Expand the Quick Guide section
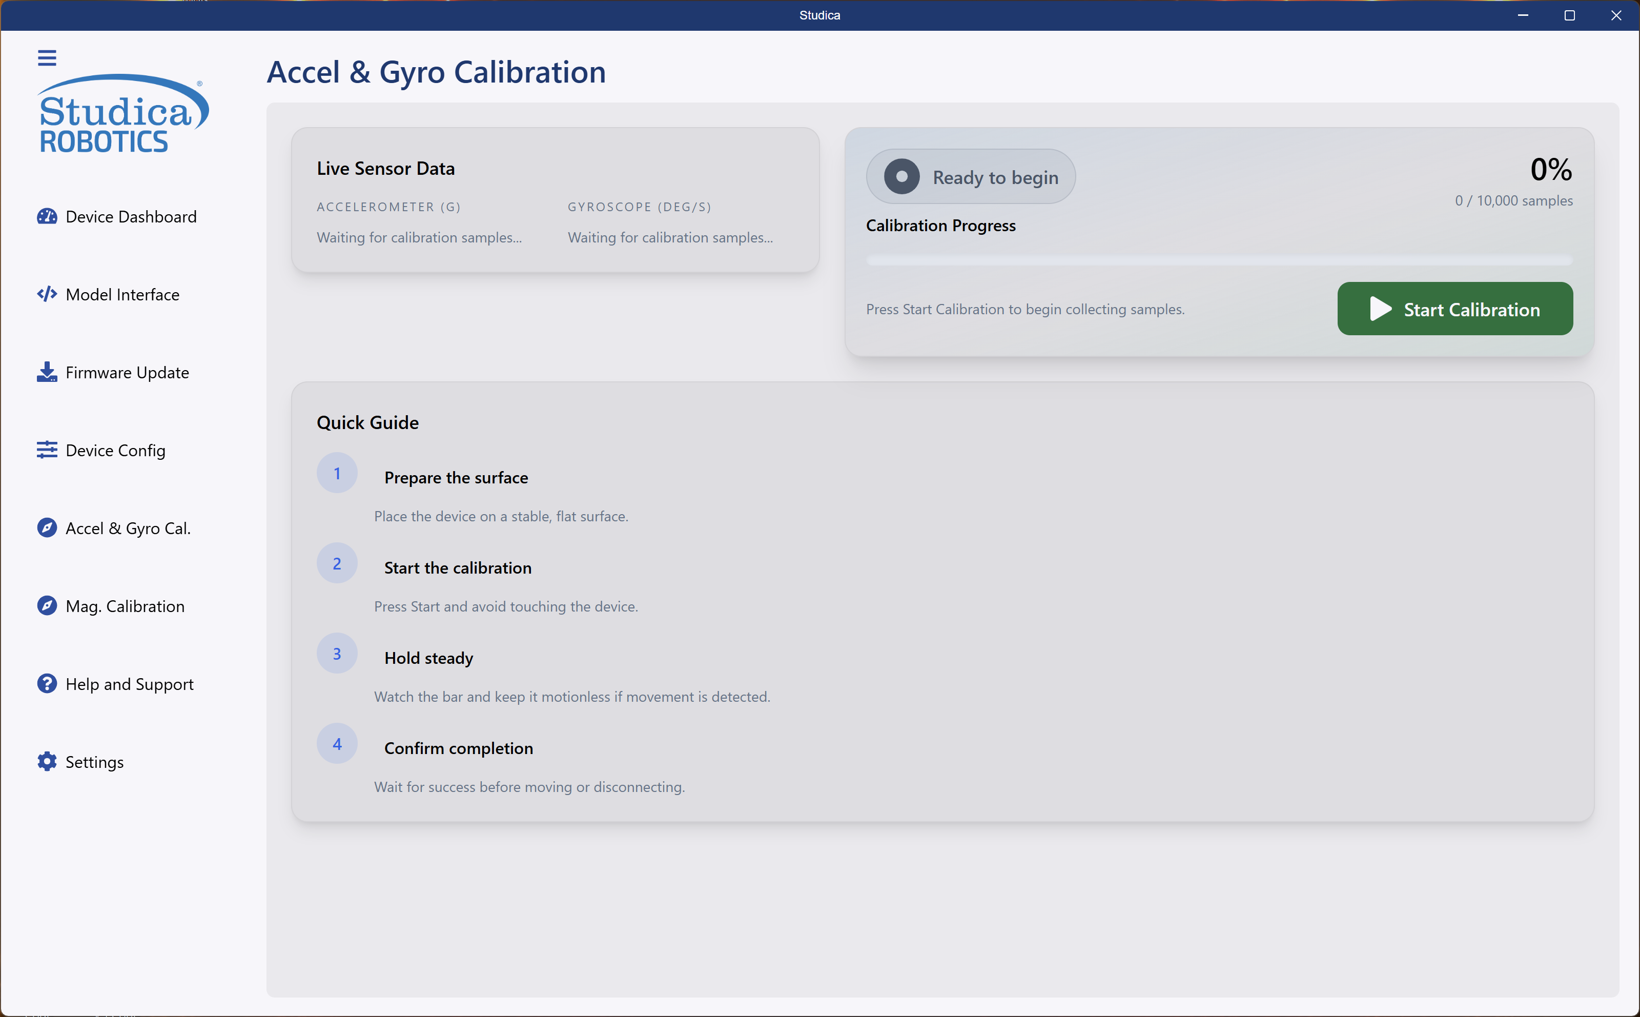The height and width of the screenshot is (1017, 1640). 367,422
